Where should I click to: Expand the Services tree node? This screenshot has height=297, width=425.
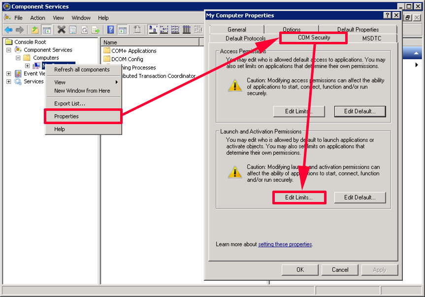click(x=9, y=81)
